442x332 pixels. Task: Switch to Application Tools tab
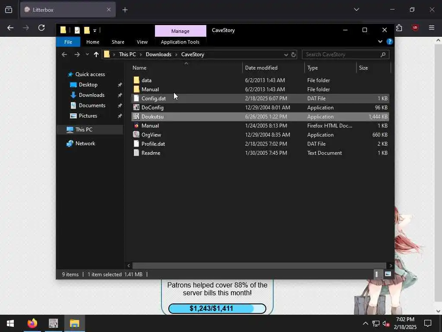[180, 42]
